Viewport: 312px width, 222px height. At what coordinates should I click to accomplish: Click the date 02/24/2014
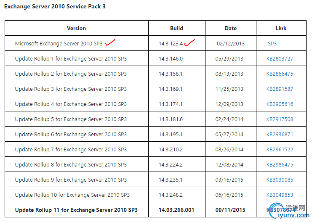(x=229, y=119)
